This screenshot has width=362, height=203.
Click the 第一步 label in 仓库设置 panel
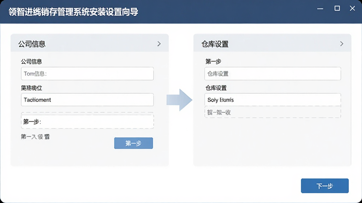pyautogui.click(x=213, y=61)
